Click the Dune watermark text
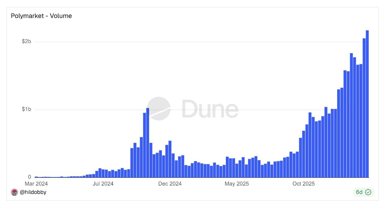Viewport: 384px width, 208px height. (x=210, y=109)
